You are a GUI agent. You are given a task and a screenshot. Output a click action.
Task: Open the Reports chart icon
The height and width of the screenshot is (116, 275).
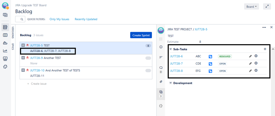pyautogui.click(x=5, y=51)
